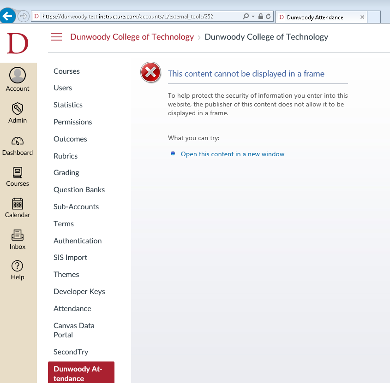The width and height of the screenshot is (390, 383).
Task: Open the Dashboard gauge icon
Action: [x=18, y=141]
